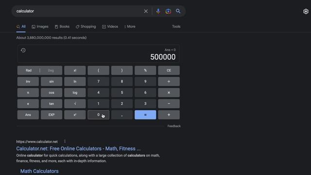The image size is (311, 175).
Task: Clear the search box with X icon
Action: point(146,11)
